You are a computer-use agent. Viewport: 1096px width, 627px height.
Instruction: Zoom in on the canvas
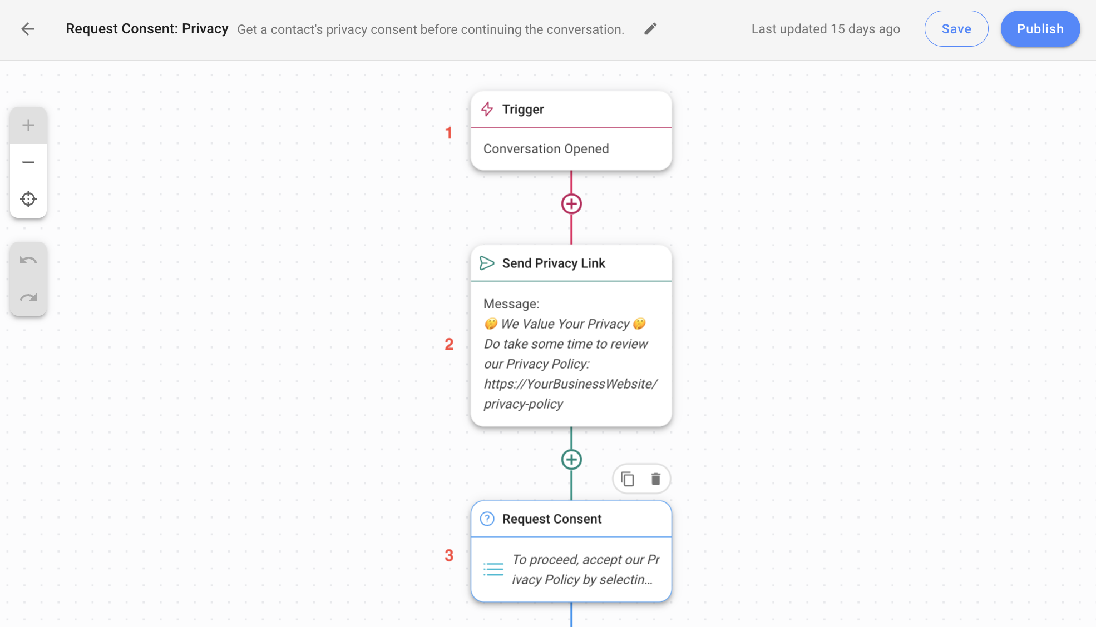click(x=28, y=125)
